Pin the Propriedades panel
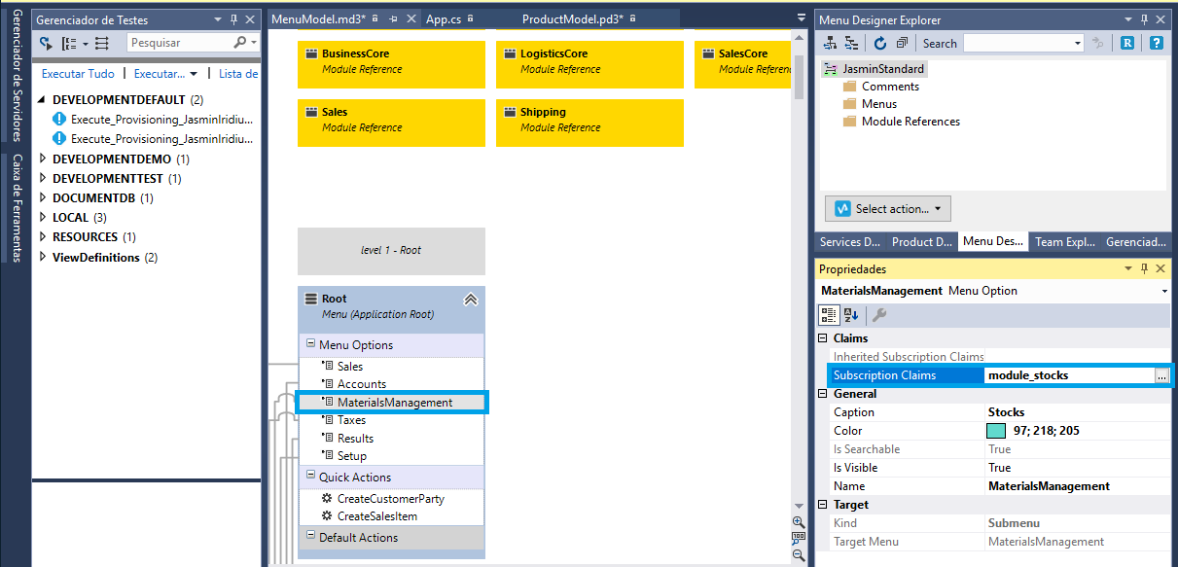1178x567 pixels. [x=1145, y=269]
